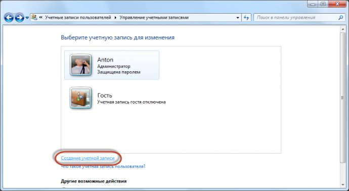Click breadcrumb "Управление учетными записями"
This screenshot has width=349, height=191.
[154, 17]
